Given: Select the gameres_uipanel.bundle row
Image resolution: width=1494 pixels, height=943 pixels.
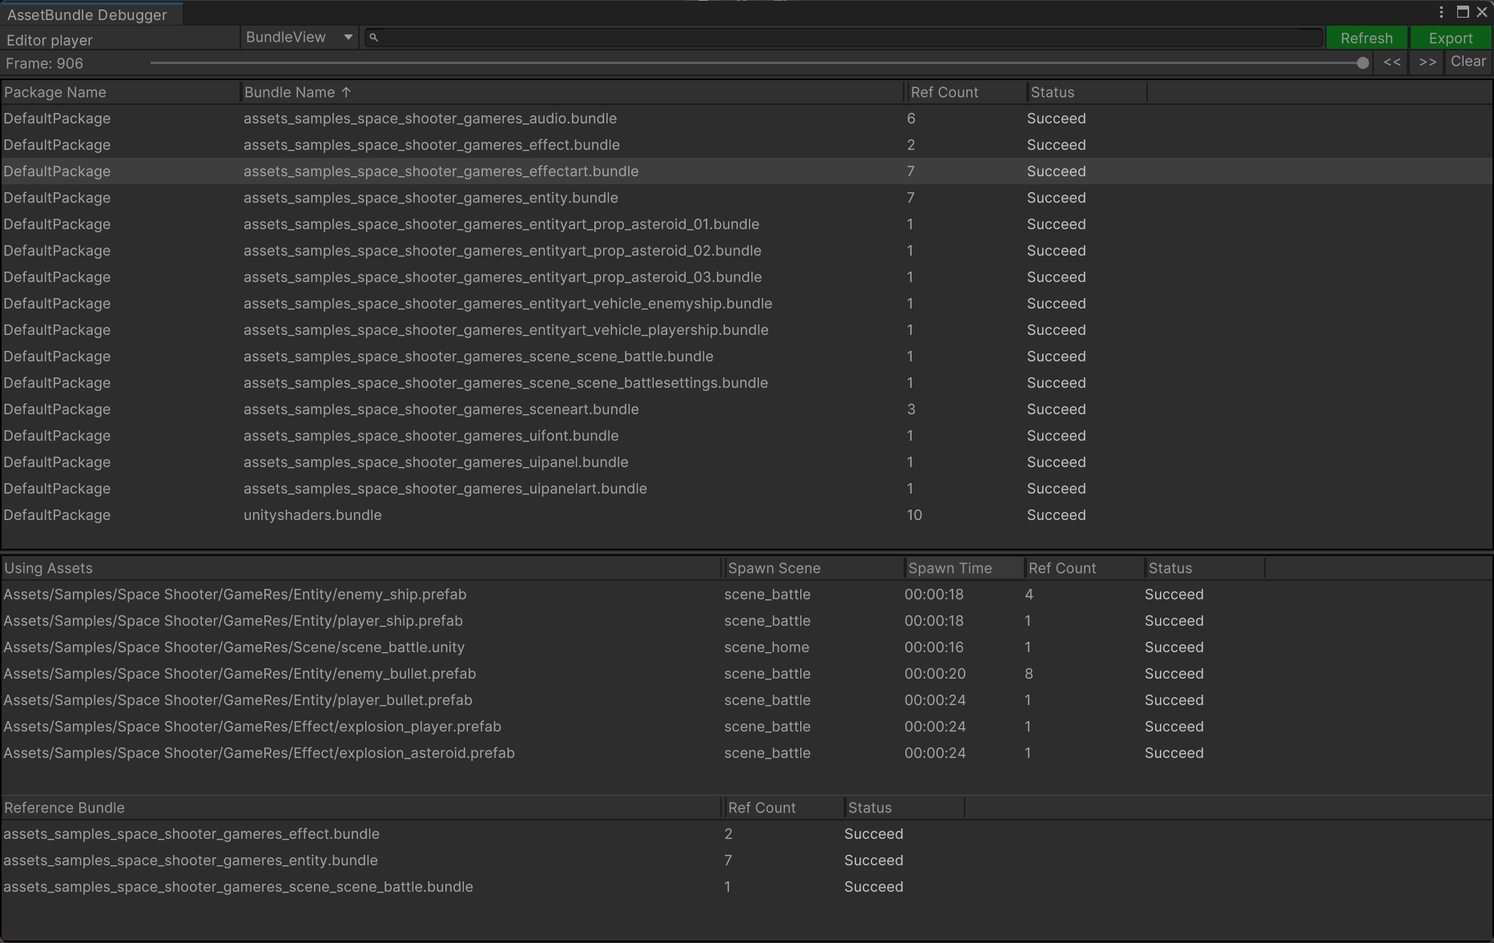Looking at the screenshot, I should (747, 462).
